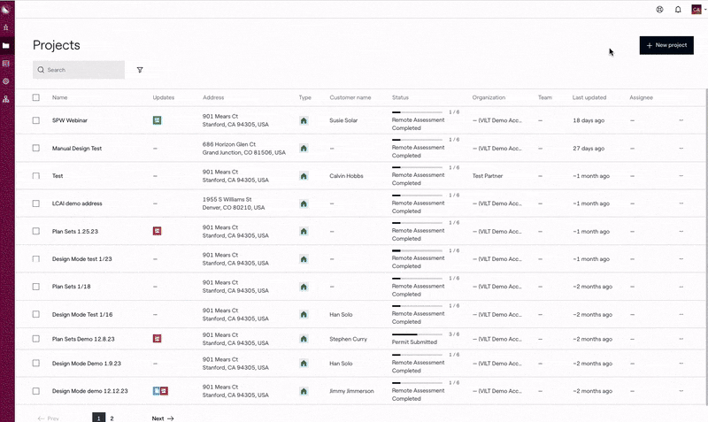Open row actions menu for Design Mode Test 1/16
Viewport: 708px width, 422px height.
[681, 314]
